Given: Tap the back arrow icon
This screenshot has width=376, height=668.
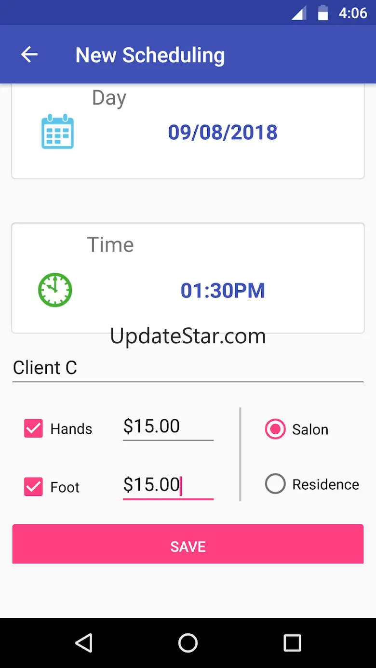Looking at the screenshot, I should [29, 54].
